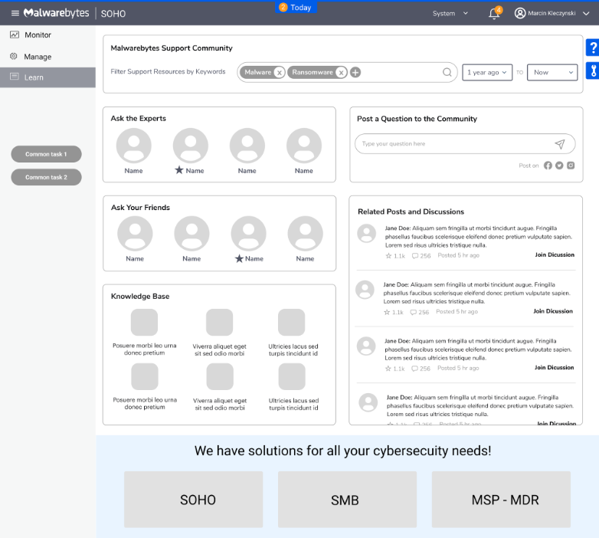
Task: Open the hamburger menu next to Malwarebytes logo
Action: pos(15,13)
